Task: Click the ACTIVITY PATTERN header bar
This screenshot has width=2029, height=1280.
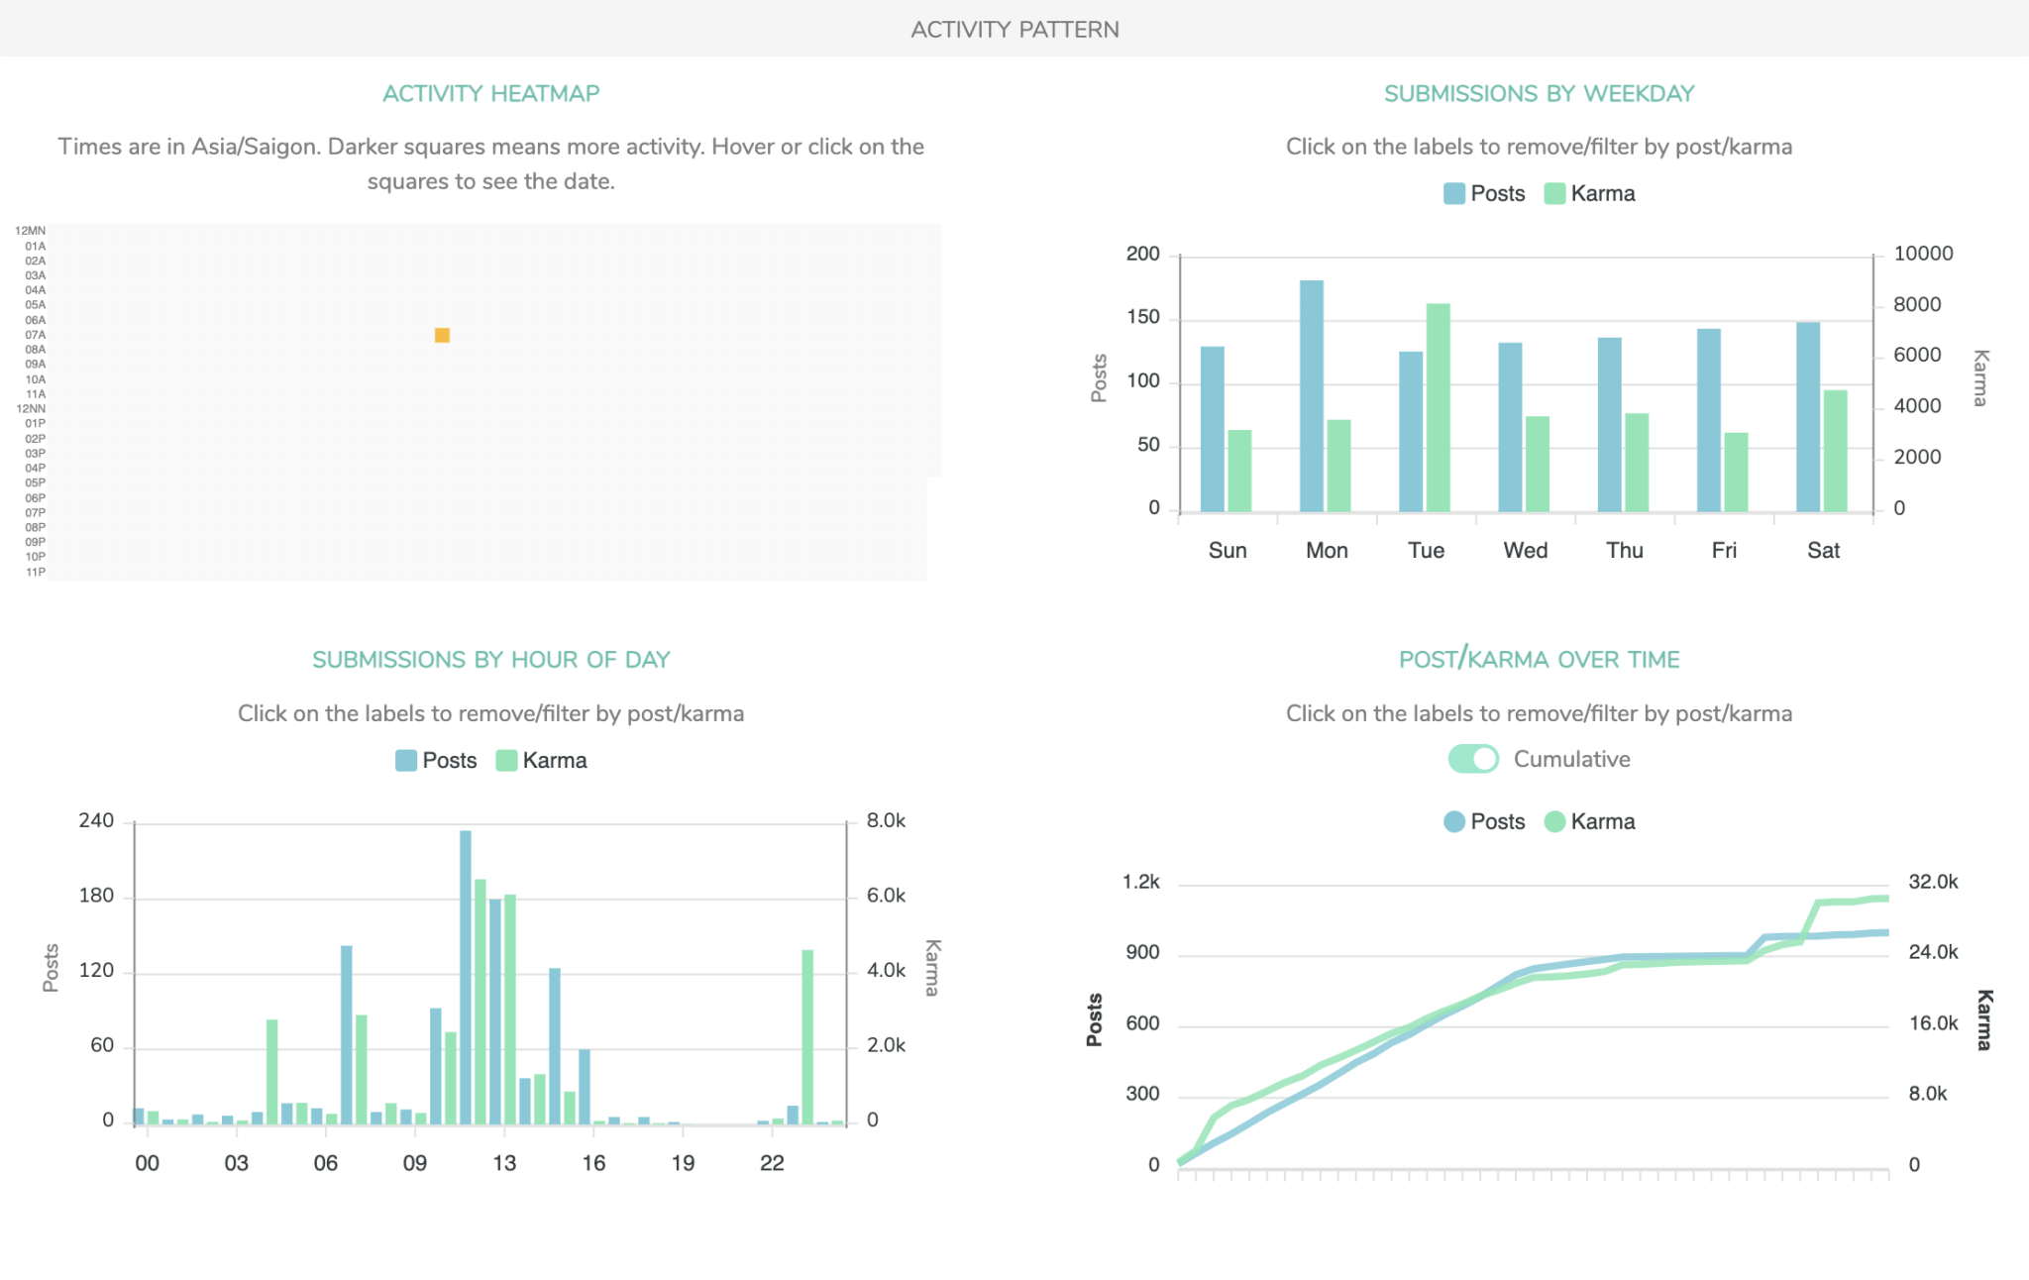Action: tap(1014, 29)
